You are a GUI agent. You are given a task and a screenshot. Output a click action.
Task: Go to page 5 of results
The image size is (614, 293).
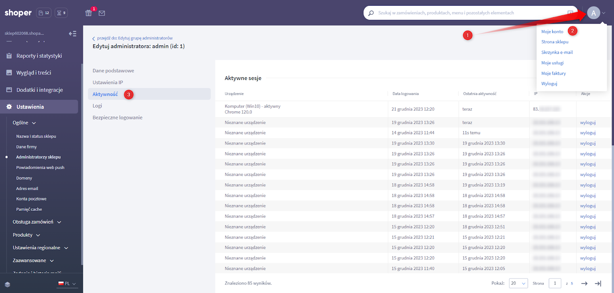[x=572, y=284]
